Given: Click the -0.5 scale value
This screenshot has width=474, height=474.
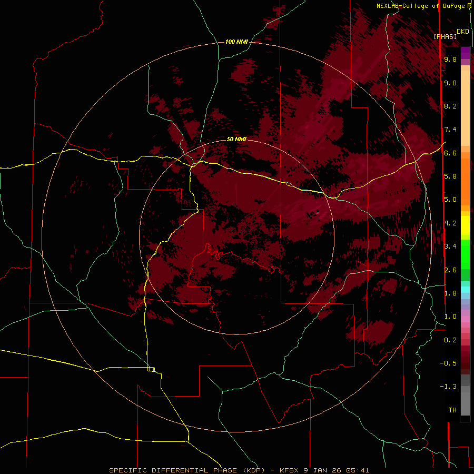Looking at the screenshot, I should [x=448, y=363].
